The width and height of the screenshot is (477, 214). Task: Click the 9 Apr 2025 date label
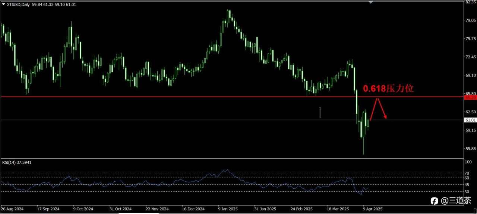click(373, 209)
